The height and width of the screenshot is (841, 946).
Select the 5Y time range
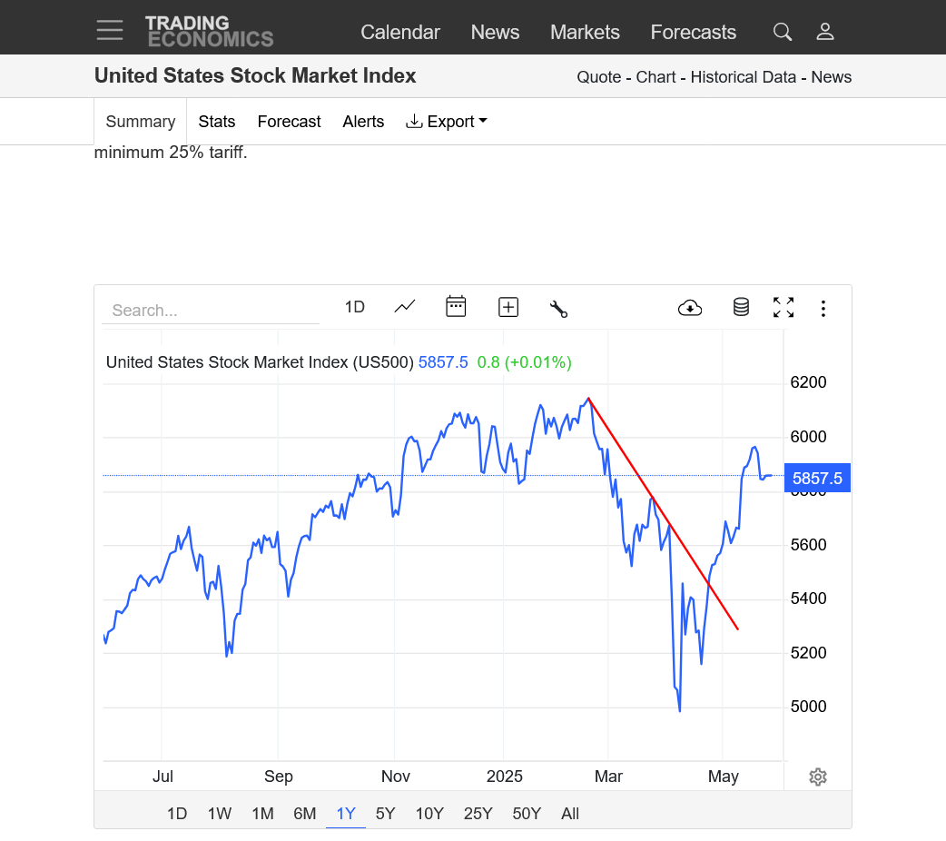385,814
